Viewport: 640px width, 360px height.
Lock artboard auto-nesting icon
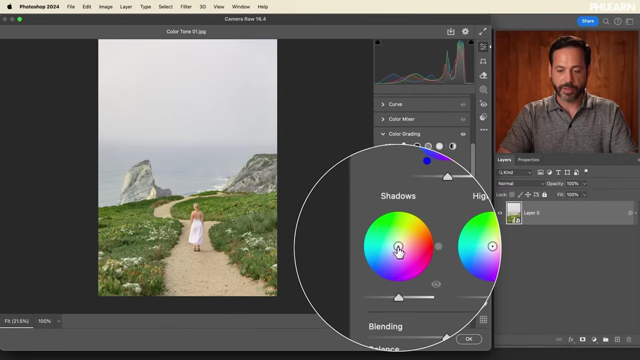(536, 195)
